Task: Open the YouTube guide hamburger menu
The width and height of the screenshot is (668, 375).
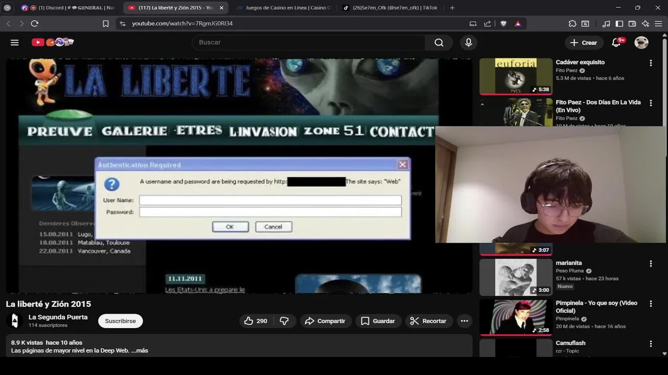Action: [15, 43]
